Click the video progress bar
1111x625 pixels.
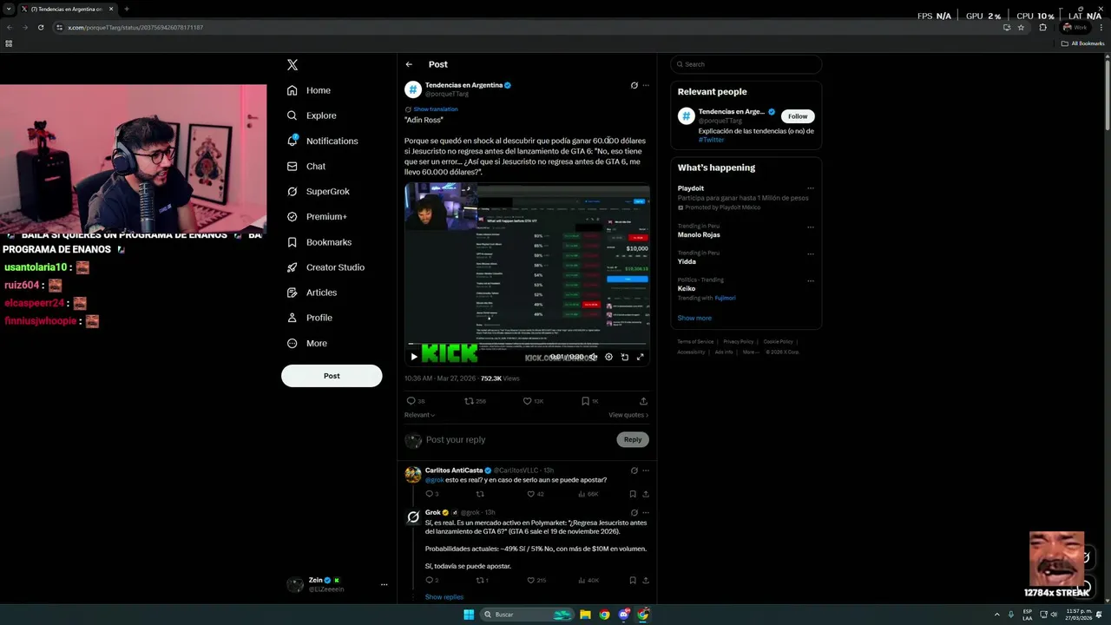click(x=527, y=345)
